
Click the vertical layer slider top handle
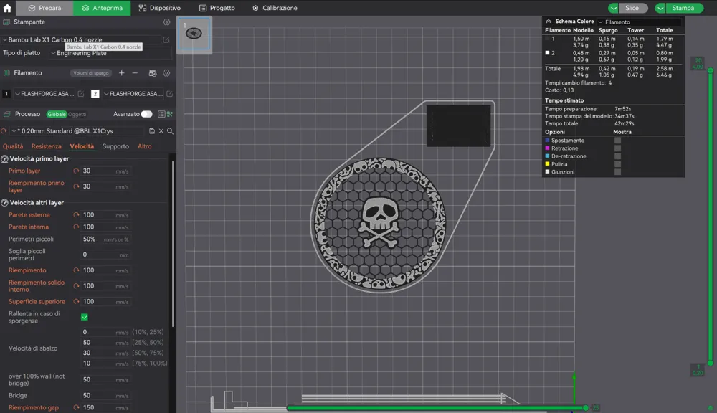(x=710, y=70)
